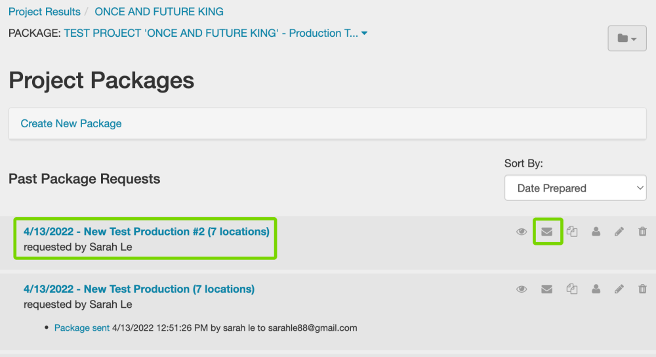This screenshot has width=656, height=357.
Task: Open ONCE AND FUTURE KING breadcrumb
Action: tap(159, 12)
